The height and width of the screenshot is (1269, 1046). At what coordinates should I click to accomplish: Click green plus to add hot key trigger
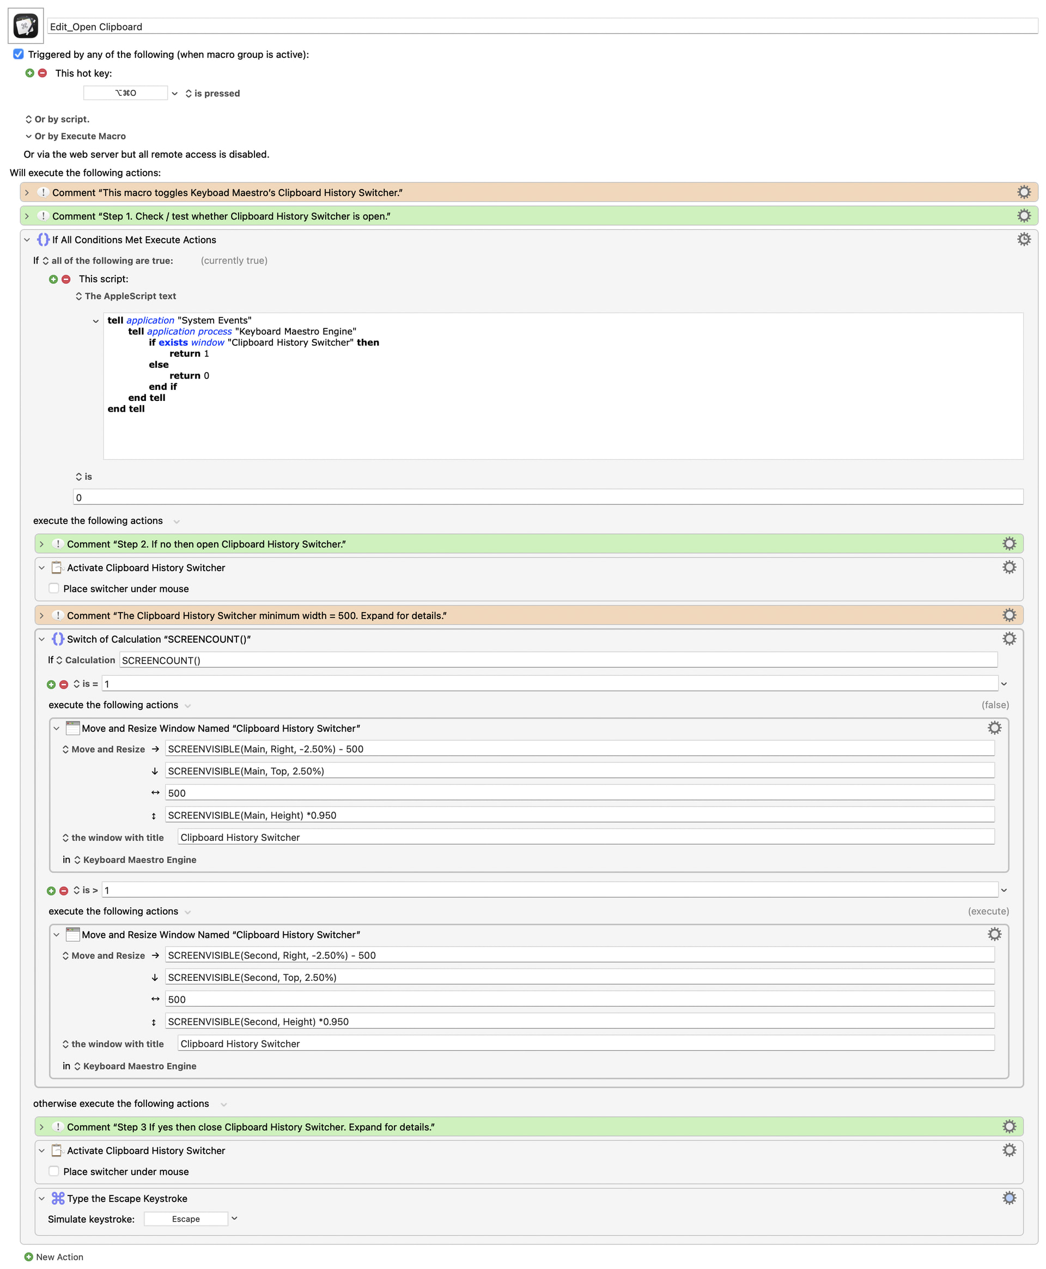[x=29, y=73]
